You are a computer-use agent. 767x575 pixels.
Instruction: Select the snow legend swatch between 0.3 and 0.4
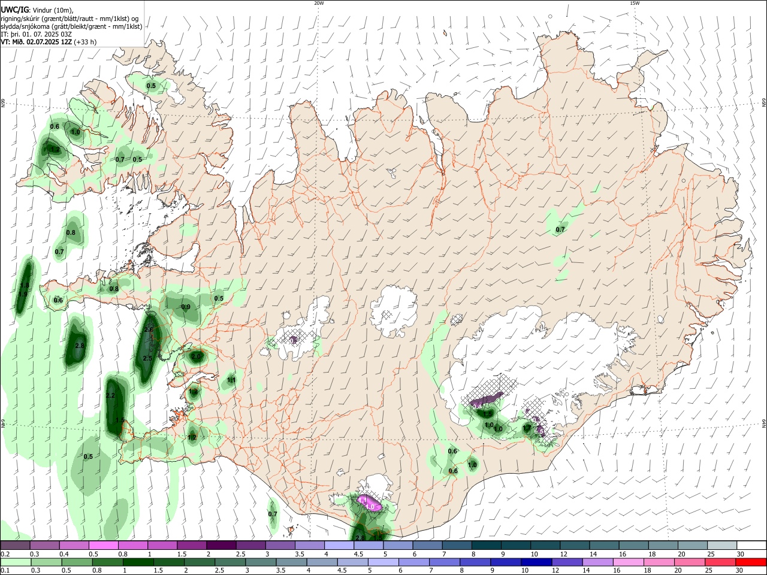tap(45, 546)
